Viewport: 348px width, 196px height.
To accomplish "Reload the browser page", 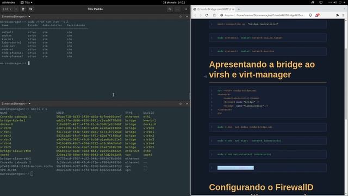I will pyautogui.click(x=207, y=15).
